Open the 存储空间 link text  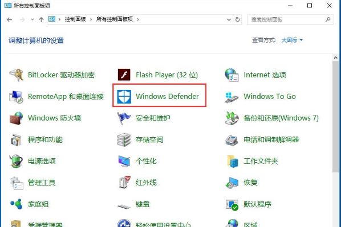pyautogui.click(x=149, y=139)
